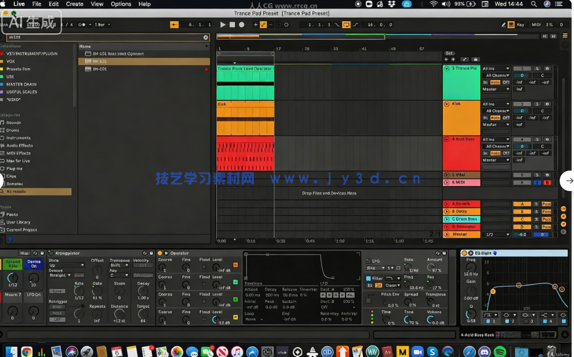Viewport: 574px width, 357px height.
Task: Open the Key dropdown in the Arpeggiator
Action: 119,276
